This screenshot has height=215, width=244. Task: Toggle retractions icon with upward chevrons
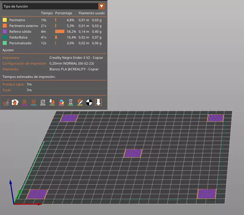tap(24, 102)
